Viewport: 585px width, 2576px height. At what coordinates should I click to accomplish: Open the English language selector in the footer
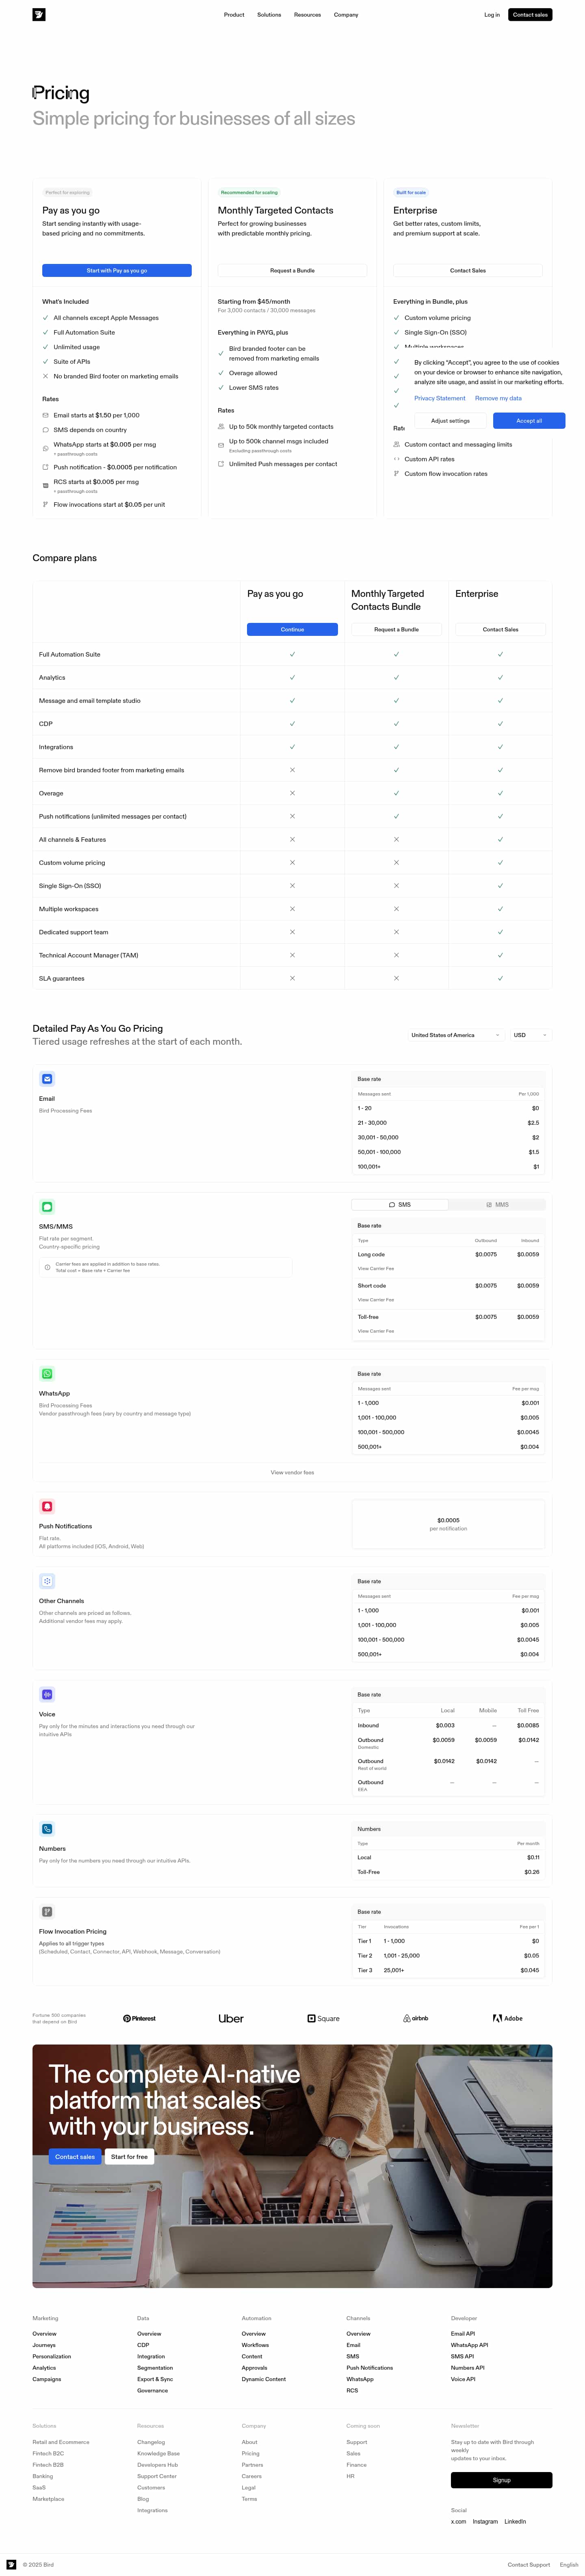coord(569,2565)
